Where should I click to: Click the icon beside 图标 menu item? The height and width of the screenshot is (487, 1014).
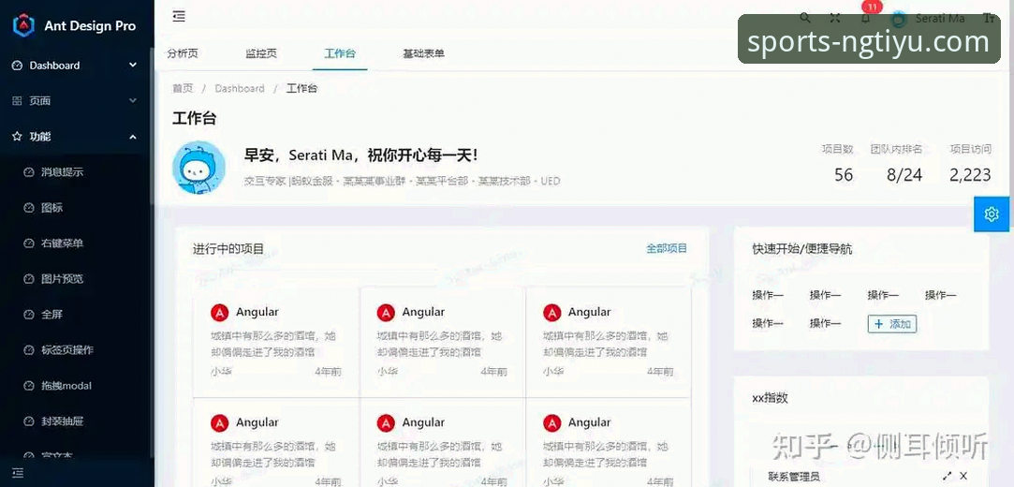[x=28, y=208]
